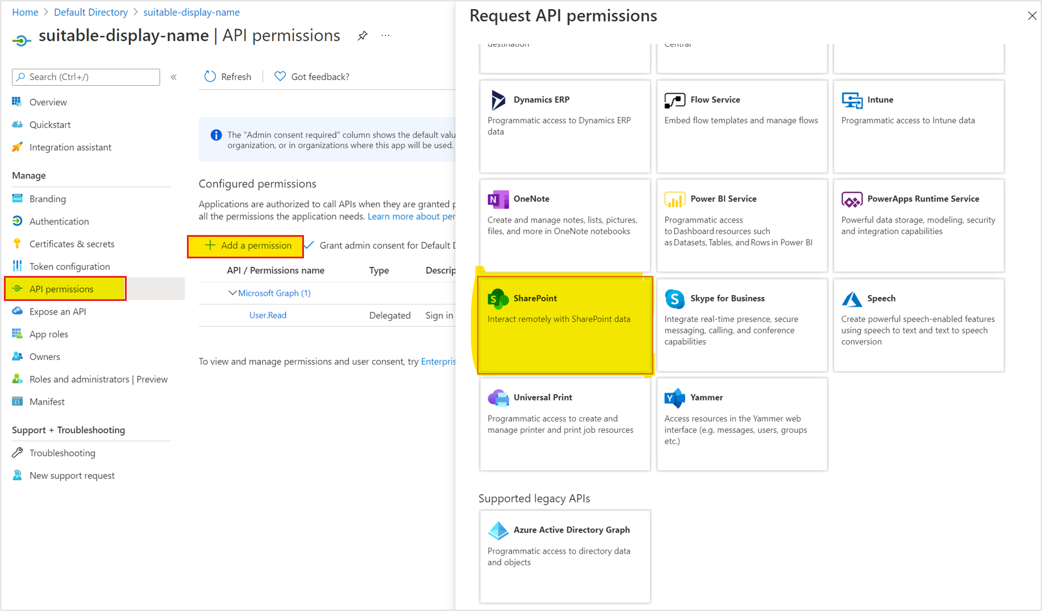Click the Yammer icon
The height and width of the screenshot is (611, 1042).
pyautogui.click(x=674, y=398)
